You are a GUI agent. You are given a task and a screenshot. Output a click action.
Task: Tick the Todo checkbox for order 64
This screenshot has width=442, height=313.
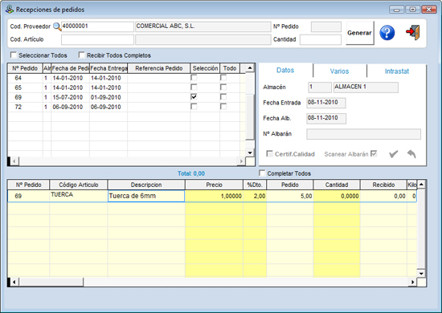click(223, 78)
